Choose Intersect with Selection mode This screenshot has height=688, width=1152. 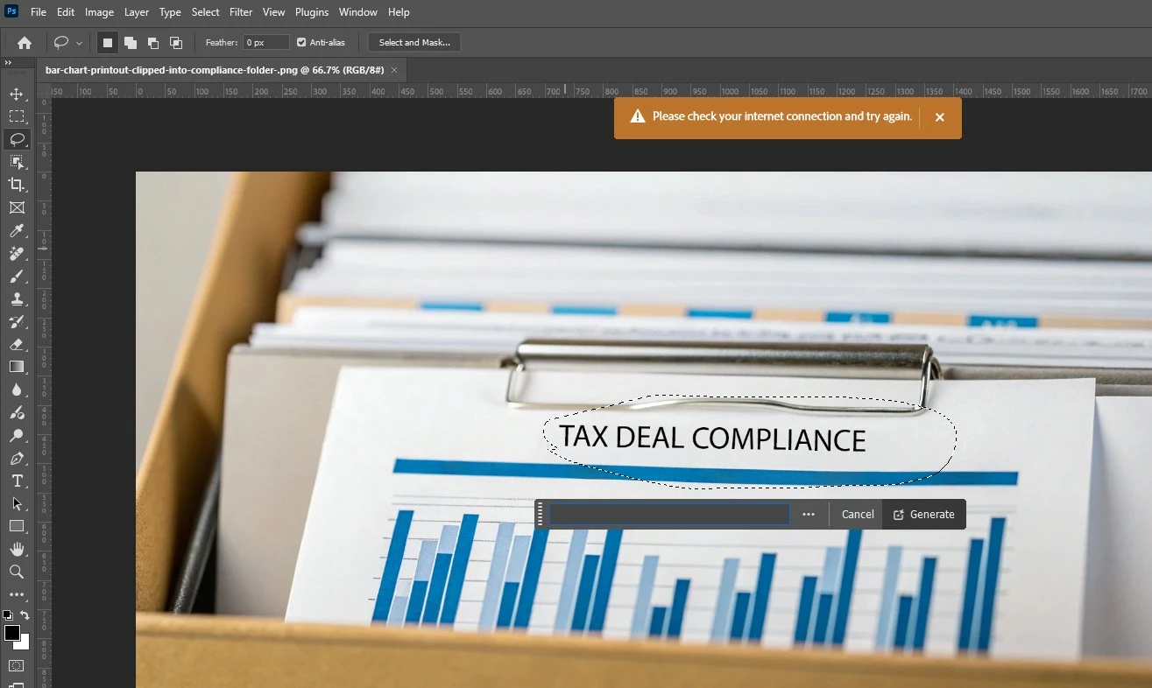point(176,42)
